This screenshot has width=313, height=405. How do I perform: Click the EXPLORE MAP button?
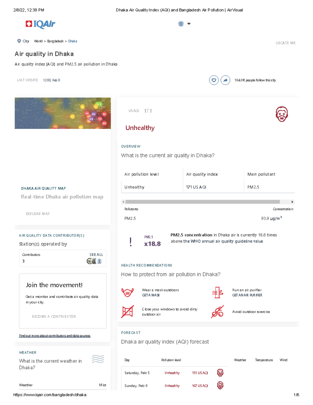coord(38,214)
